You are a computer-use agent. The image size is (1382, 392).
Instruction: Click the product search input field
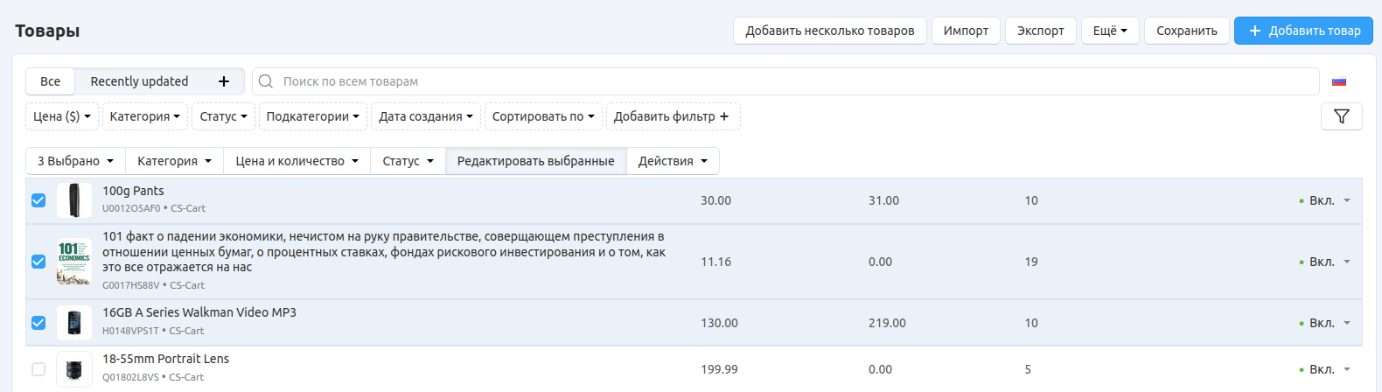pos(787,81)
